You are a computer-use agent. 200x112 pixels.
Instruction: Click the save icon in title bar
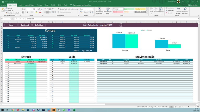pyautogui.click(x=3, y=2)
